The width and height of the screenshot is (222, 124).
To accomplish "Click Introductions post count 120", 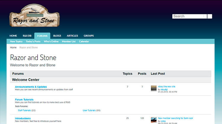I will [142, 118].
